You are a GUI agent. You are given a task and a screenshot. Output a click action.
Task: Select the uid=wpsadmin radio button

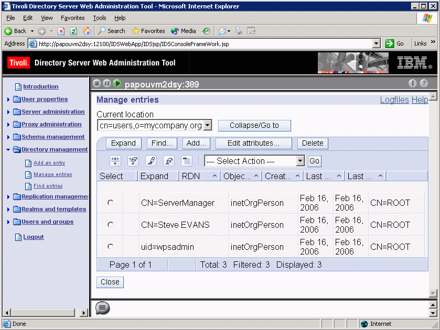pos(110,247)
